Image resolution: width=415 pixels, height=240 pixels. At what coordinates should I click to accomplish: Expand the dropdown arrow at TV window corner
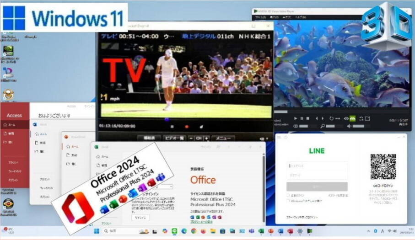(267, 139)
